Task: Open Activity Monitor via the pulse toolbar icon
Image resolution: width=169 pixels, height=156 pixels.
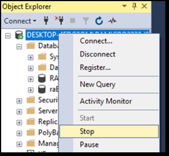Action: click(x=112, y=21)
